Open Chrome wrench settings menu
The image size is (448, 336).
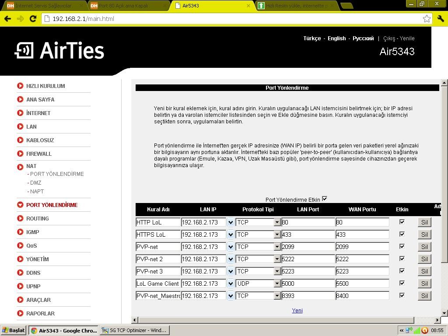click(440, 18)
